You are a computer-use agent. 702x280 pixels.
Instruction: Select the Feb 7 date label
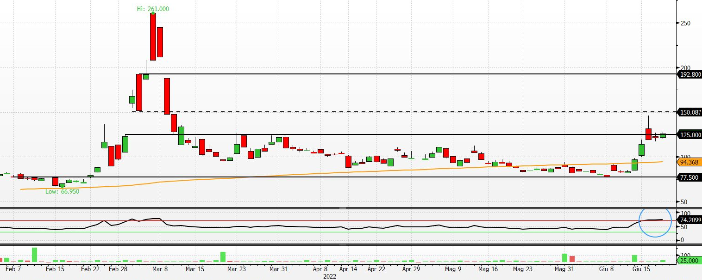13,269
